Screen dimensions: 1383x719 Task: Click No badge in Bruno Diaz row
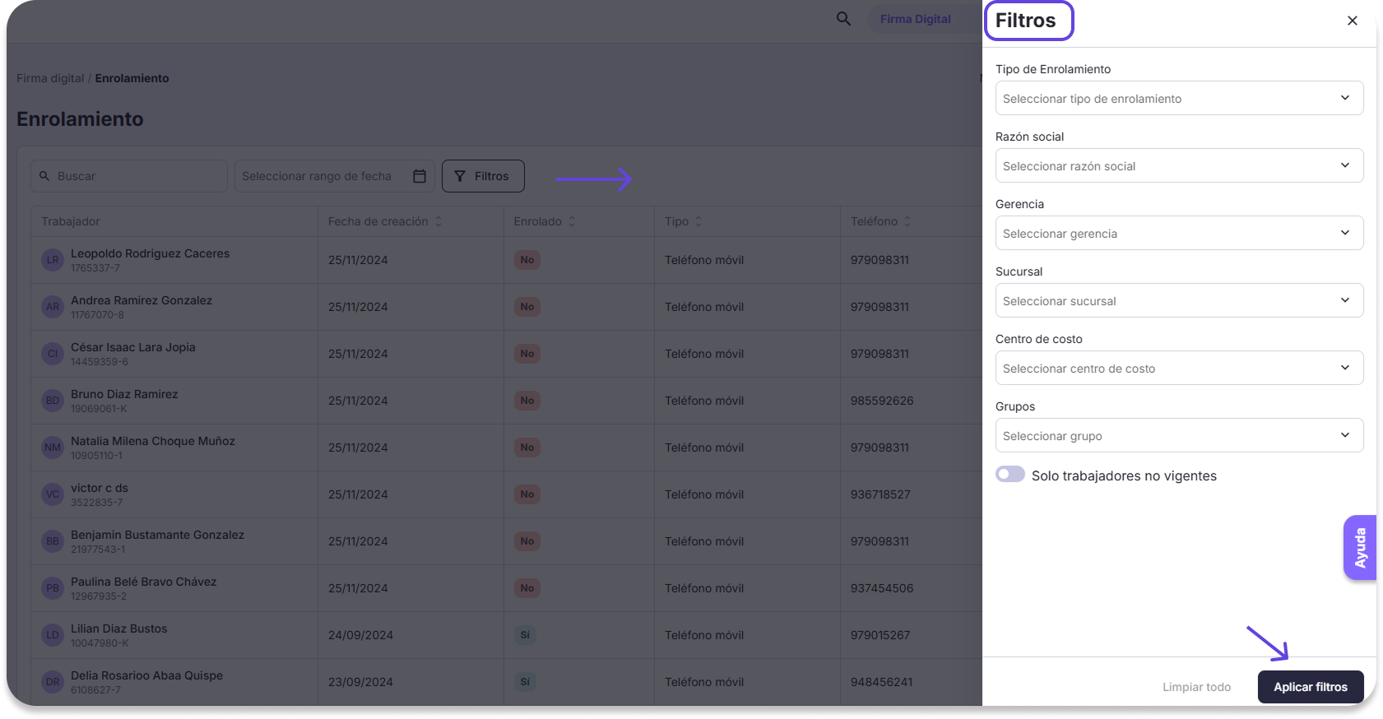coord(527,401)
